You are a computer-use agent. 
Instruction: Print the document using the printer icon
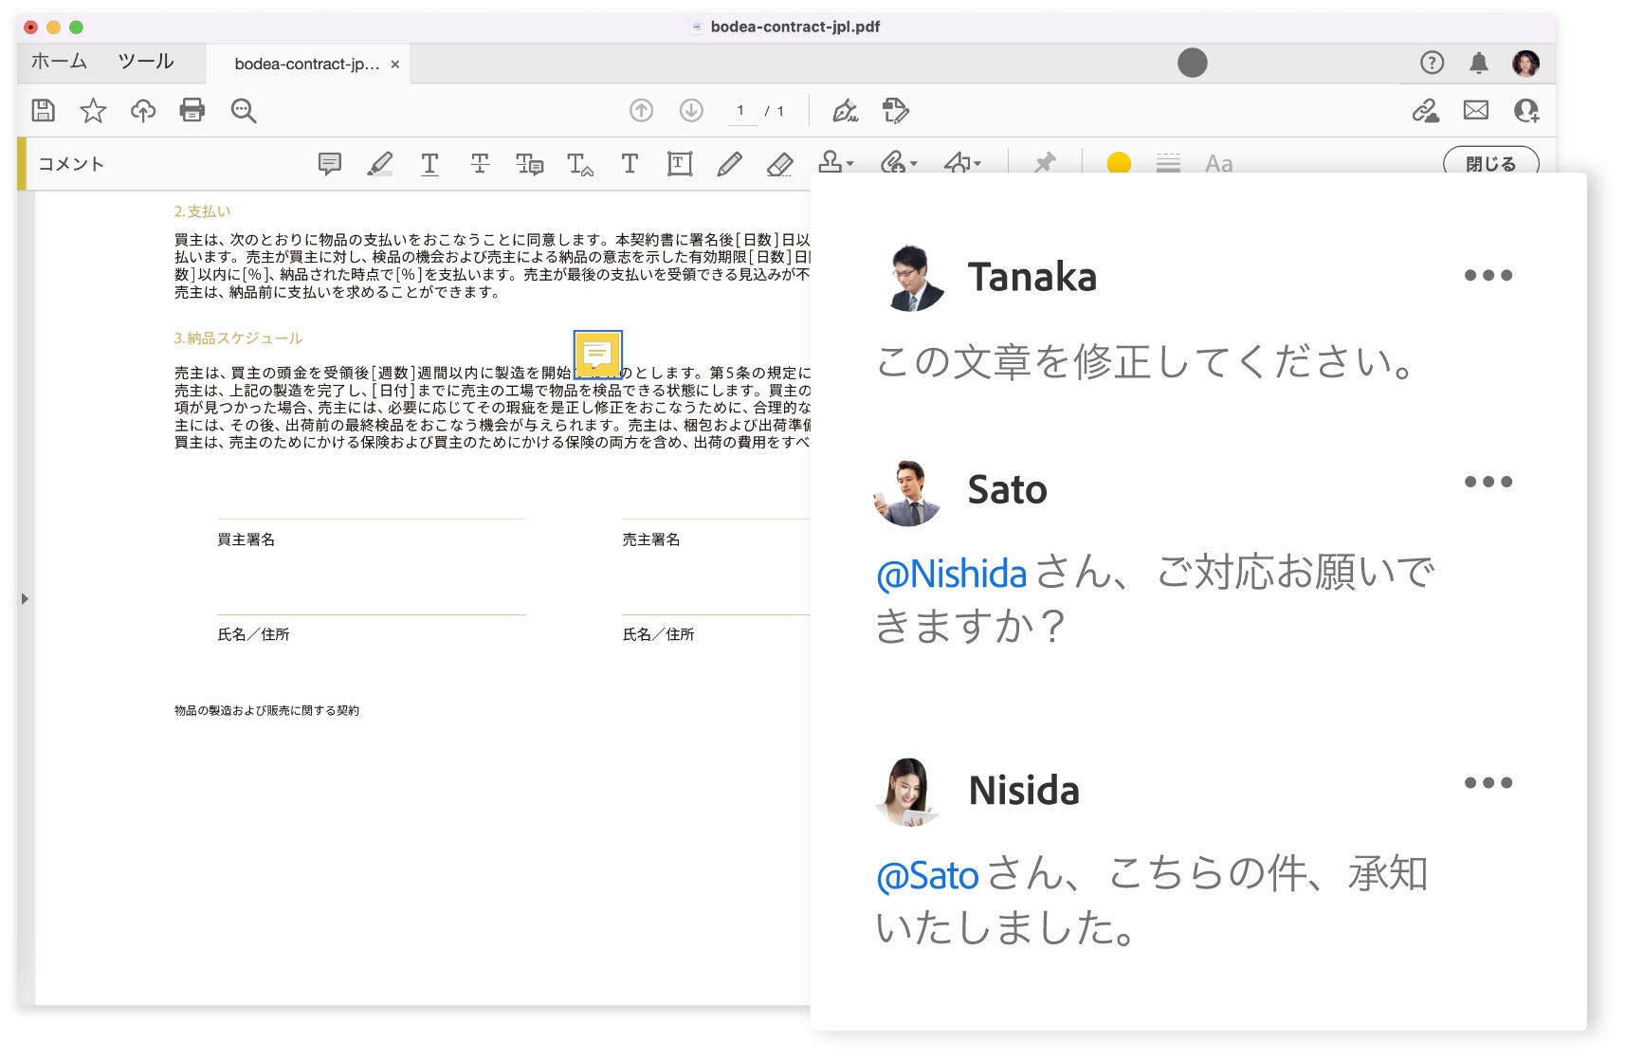tap(192, 111)
